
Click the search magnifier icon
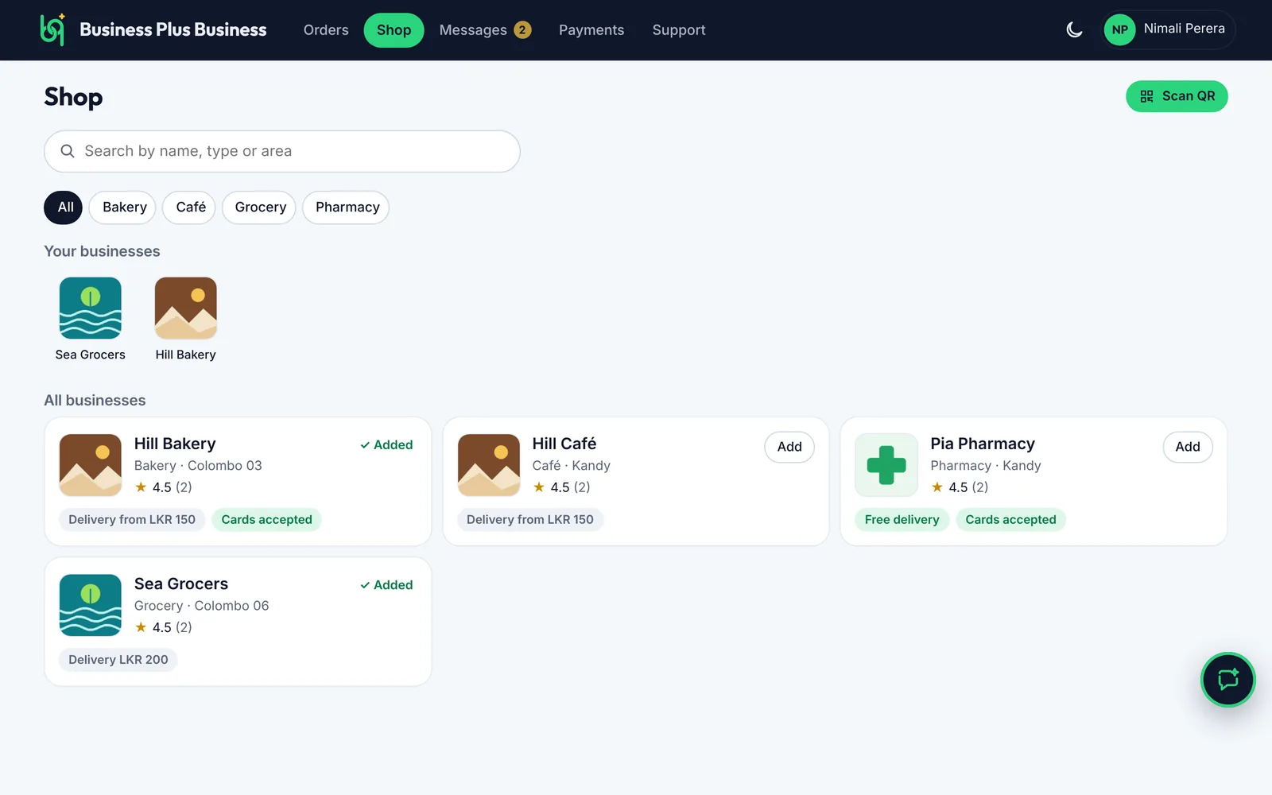(68, 151)
